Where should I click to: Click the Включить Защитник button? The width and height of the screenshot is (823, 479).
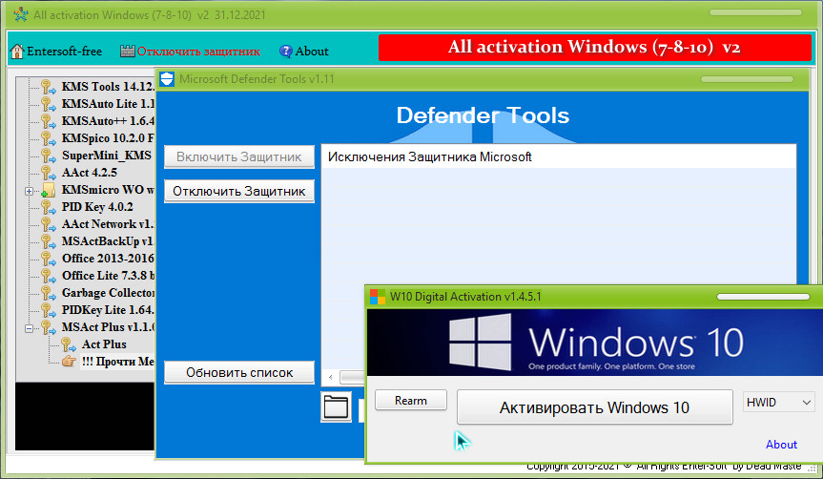(239, 156)
